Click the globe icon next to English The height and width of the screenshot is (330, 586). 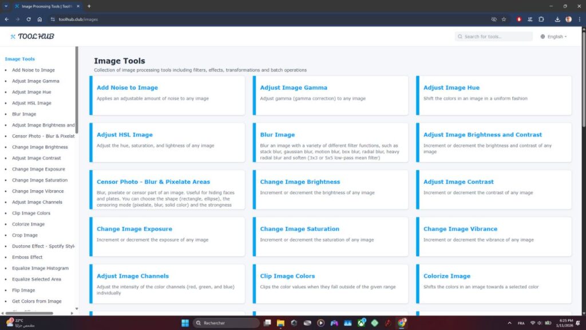[x=542, y=36]
